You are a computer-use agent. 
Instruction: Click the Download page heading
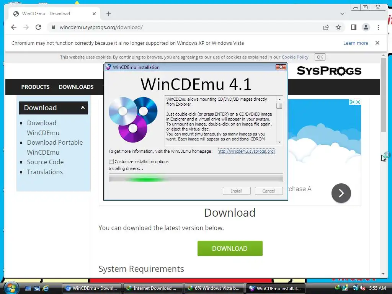[x=230, y=213]
